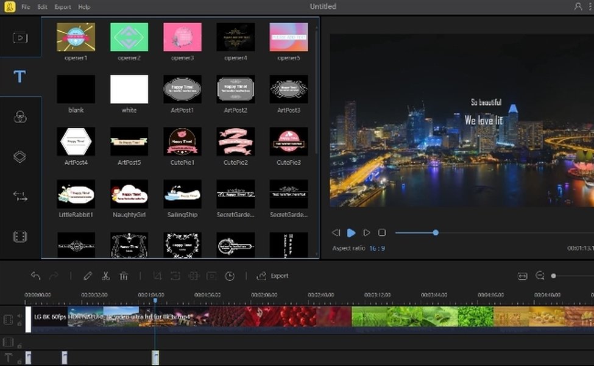Image resolution: width=594 pixels, height=366 pixels.
Task: Open the Media library tab in sidebar
Action: [20, 38]
